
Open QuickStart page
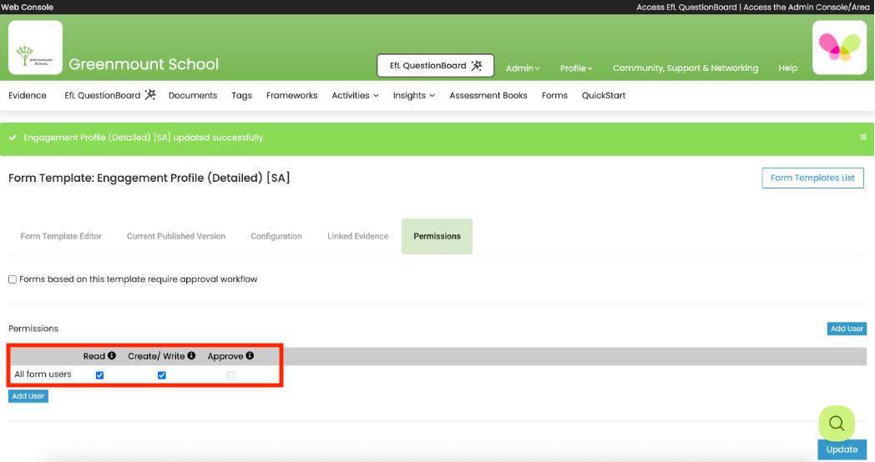click(x=604, y=95)
